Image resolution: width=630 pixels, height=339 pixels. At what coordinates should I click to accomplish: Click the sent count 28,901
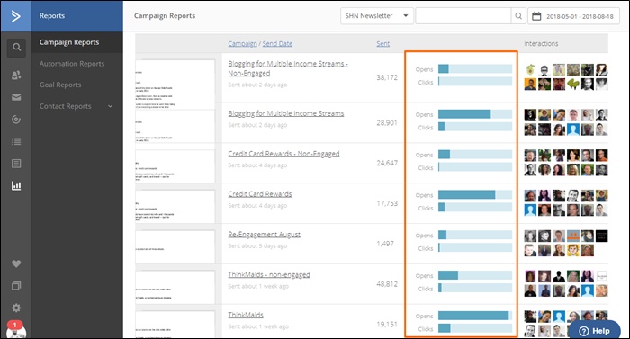pyautogui.click(x=387, y=123)
